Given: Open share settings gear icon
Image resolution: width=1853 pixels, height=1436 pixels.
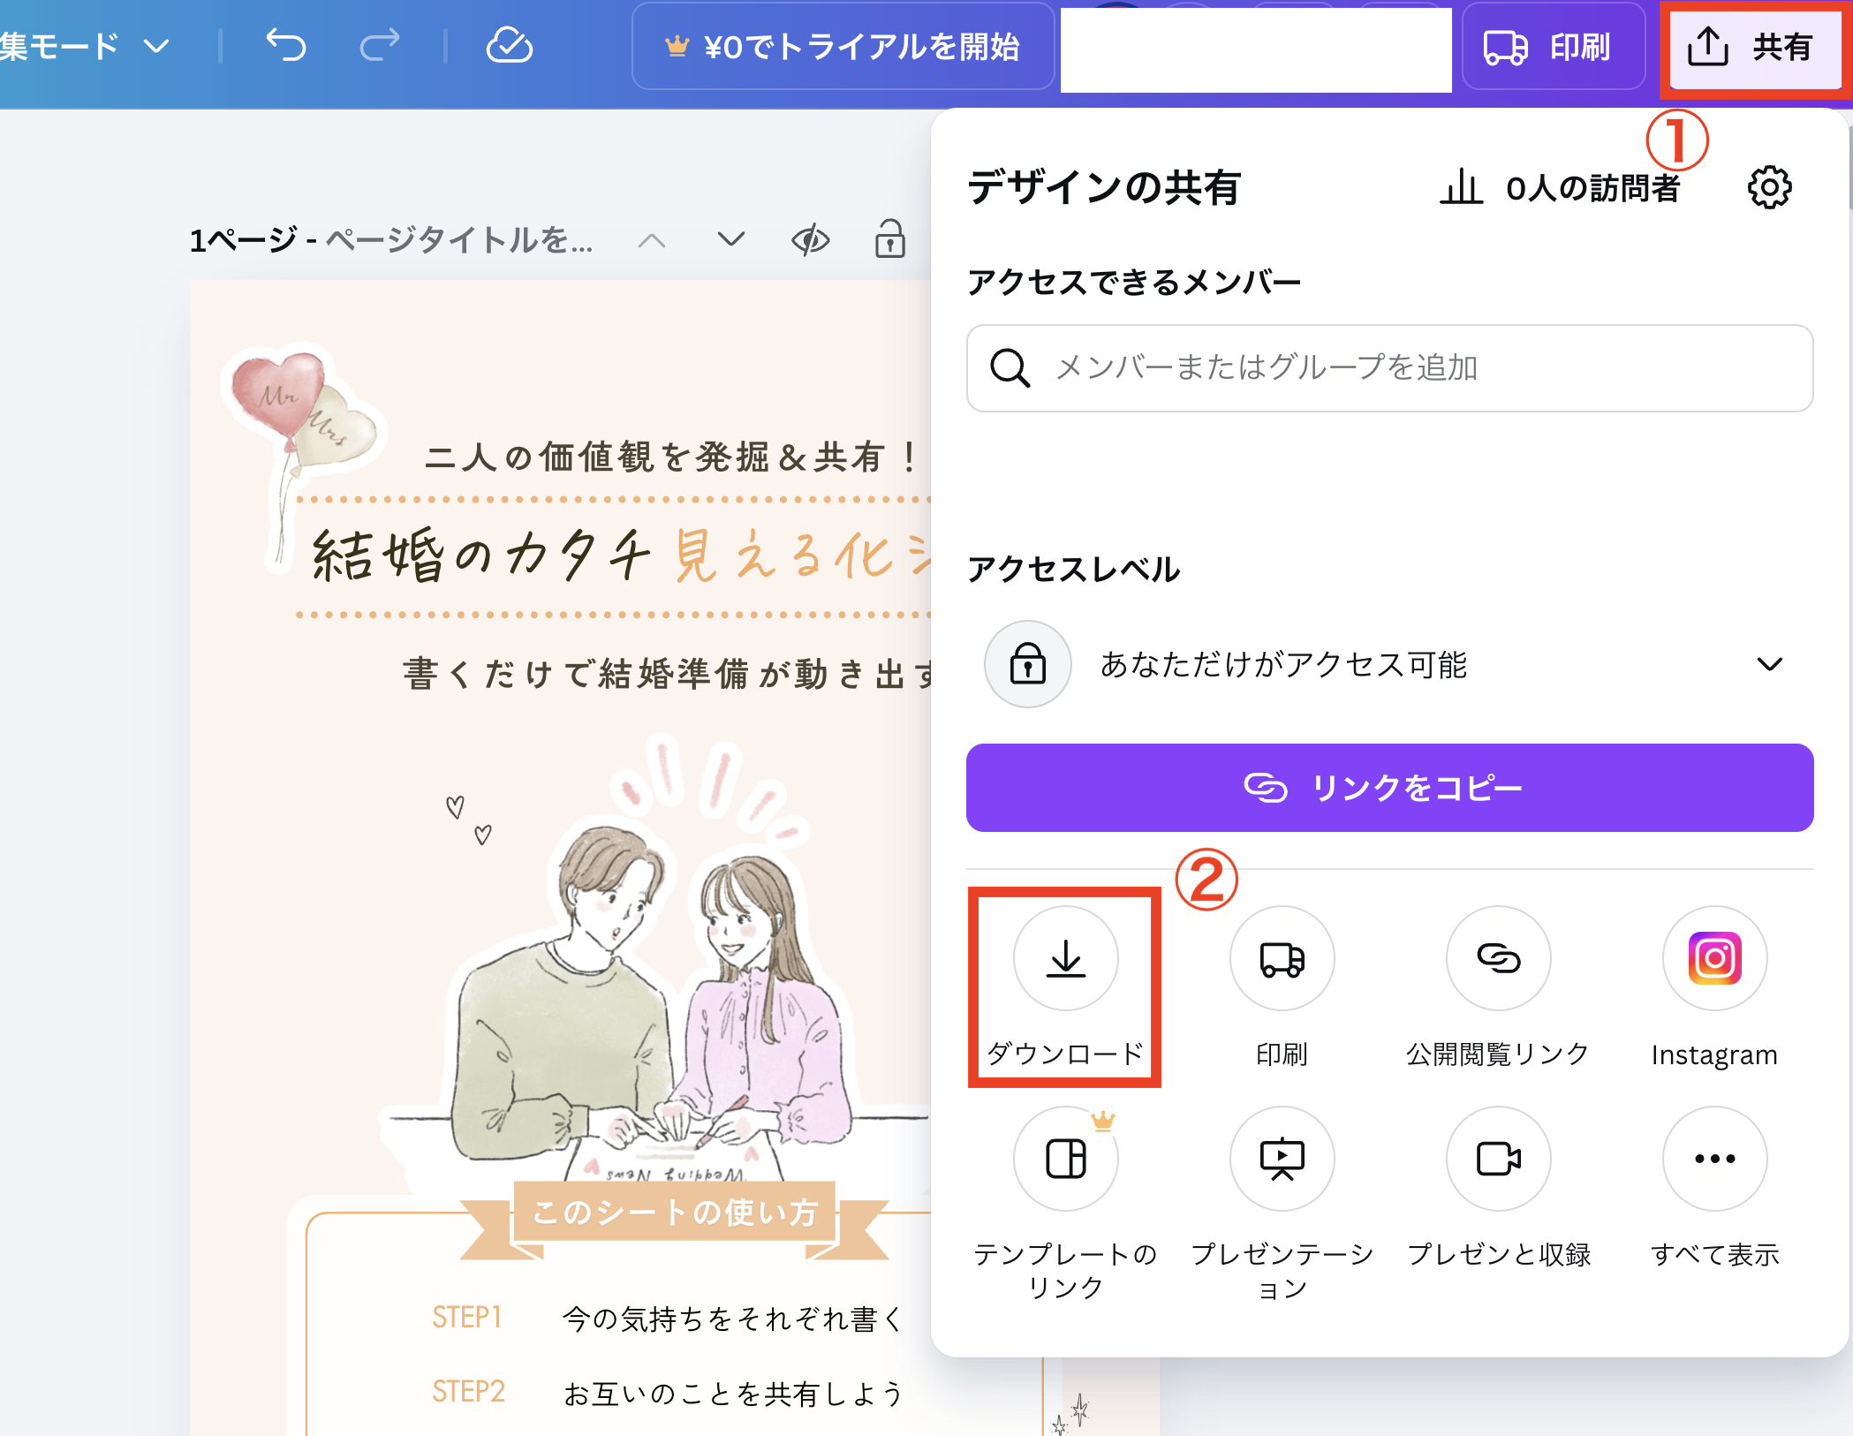Looking at the screenshot, I should click(1769, 187).
